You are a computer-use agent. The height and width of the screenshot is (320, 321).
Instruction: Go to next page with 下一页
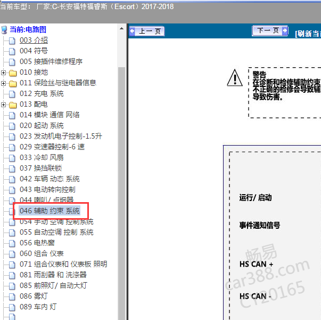270,31
